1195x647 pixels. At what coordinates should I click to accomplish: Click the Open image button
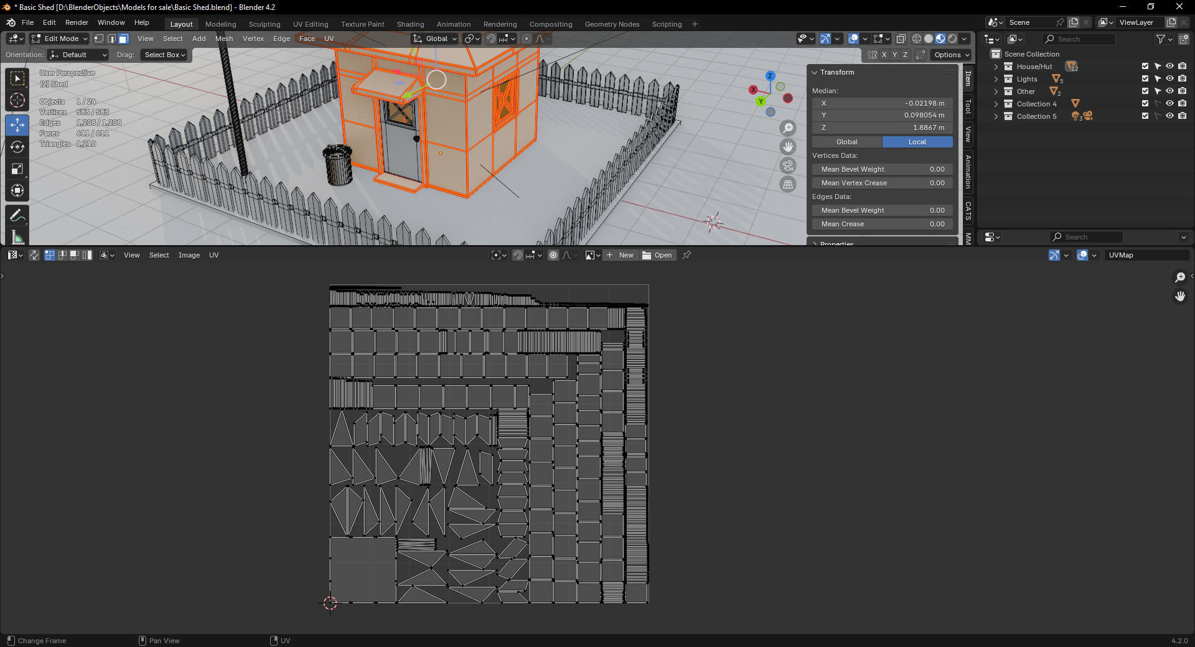coord(657,255)
